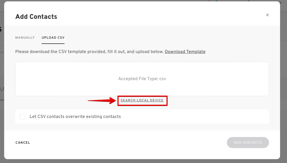
Task: Click the 'Let CSV contacts overwrite' label text
Action: pos(75,117)
